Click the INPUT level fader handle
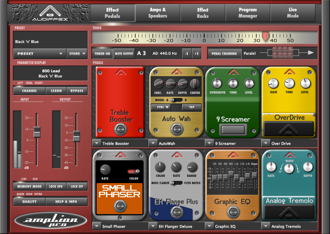 (x=37, y=132)
